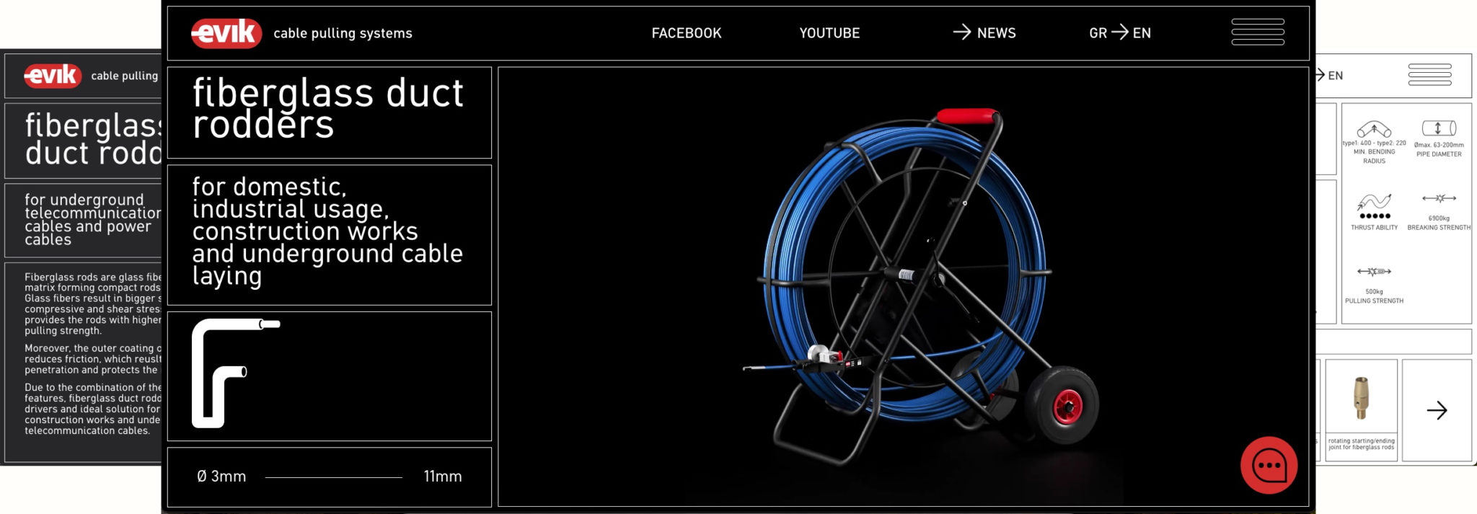The image size is (1477, 514).
Task: Click the diameter range line between 3mm and 11mm
Action: (333, 477)
